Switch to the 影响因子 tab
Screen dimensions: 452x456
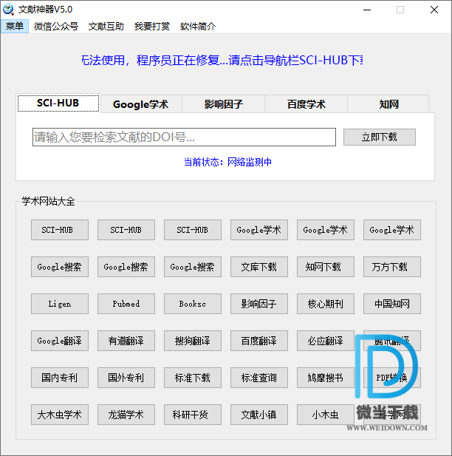pyautogui.click(x=223, y=104)
